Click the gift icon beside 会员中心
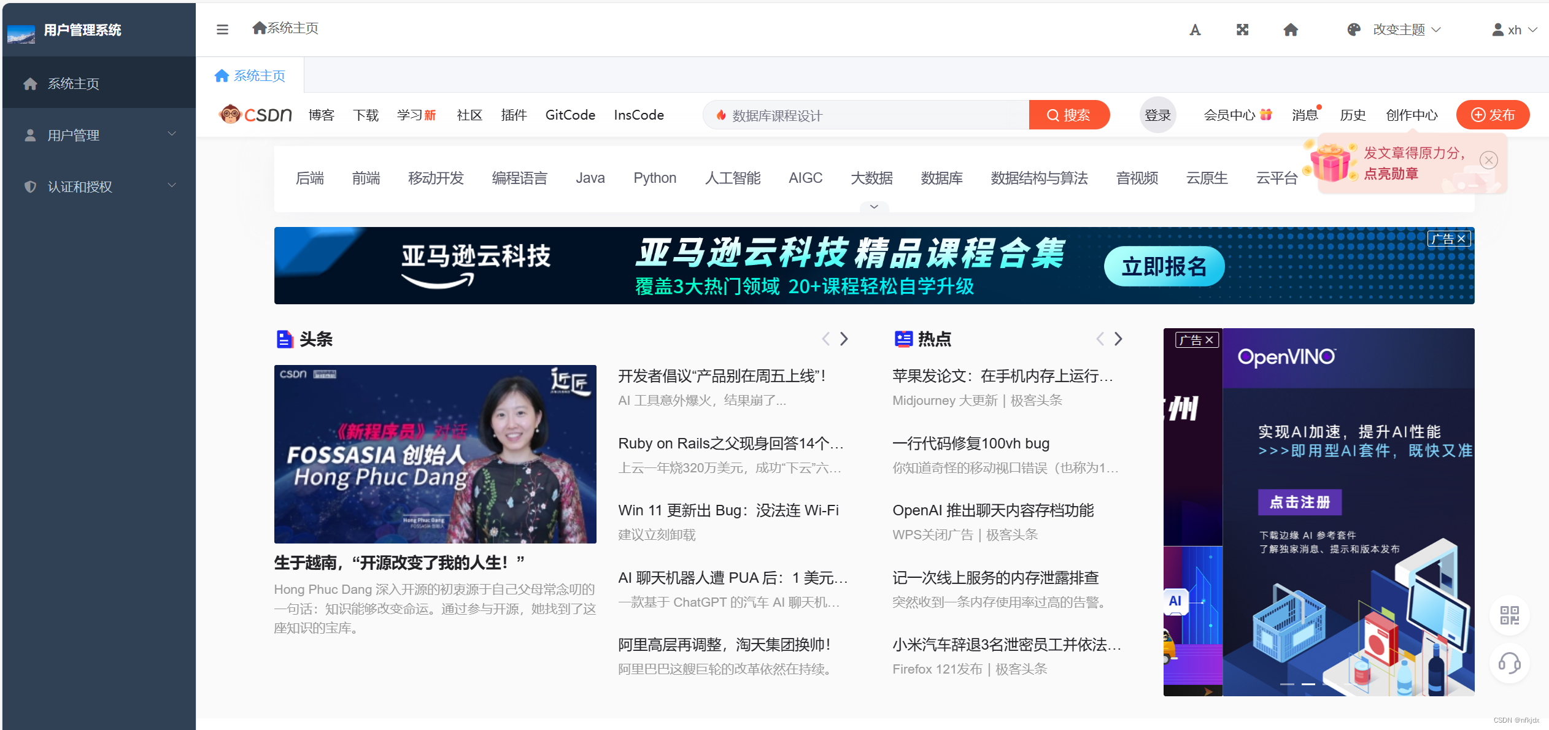Screen dimensions: 1549x730 point(1265,114)
